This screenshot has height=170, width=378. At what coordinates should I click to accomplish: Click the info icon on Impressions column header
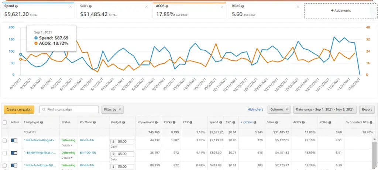156,123
